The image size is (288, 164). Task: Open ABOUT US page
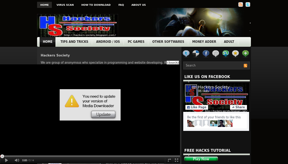[x=139, y=5]
